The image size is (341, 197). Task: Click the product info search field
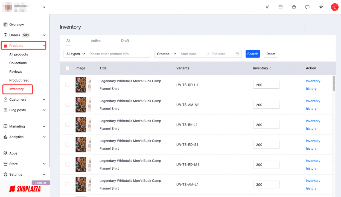(x=118, y=54)
